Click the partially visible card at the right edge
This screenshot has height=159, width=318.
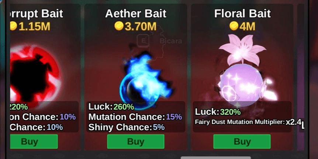click(301, 77)
